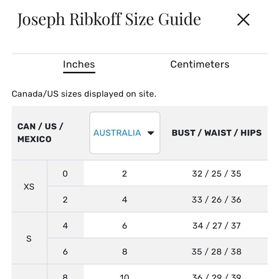This screenshot has width=279, height=279.
Task: Click the CAN / US / MEXICO column header
Action: click(x=40, y=133)
